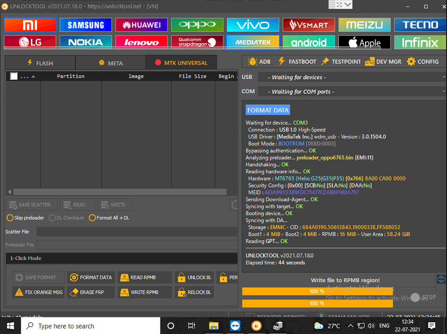Show hidden tray icons chevron
447x334 pixels.
coord(351,326)
